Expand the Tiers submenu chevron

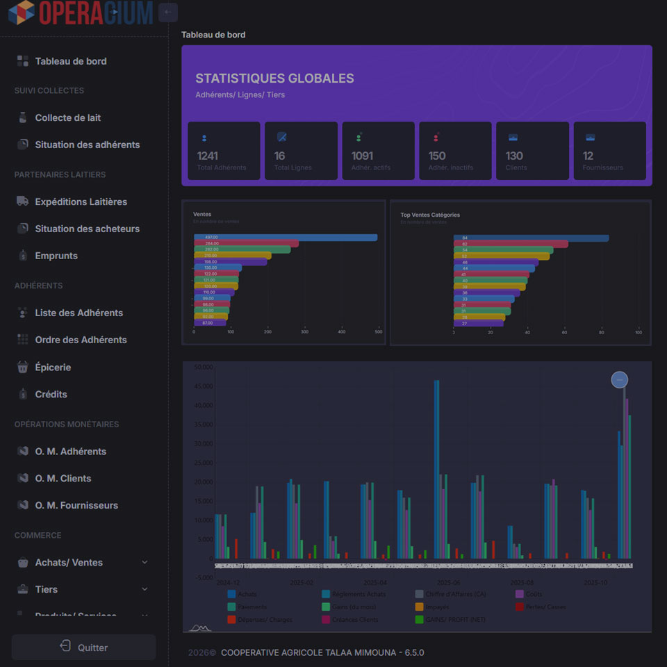pos(145,589)
